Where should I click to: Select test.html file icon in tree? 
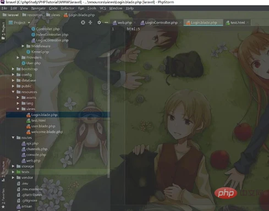click(x=28, y=120)
